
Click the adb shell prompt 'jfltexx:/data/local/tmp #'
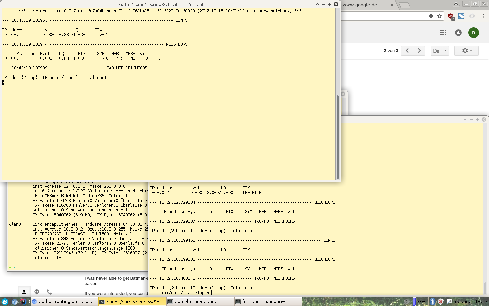(x=180, y=293)
